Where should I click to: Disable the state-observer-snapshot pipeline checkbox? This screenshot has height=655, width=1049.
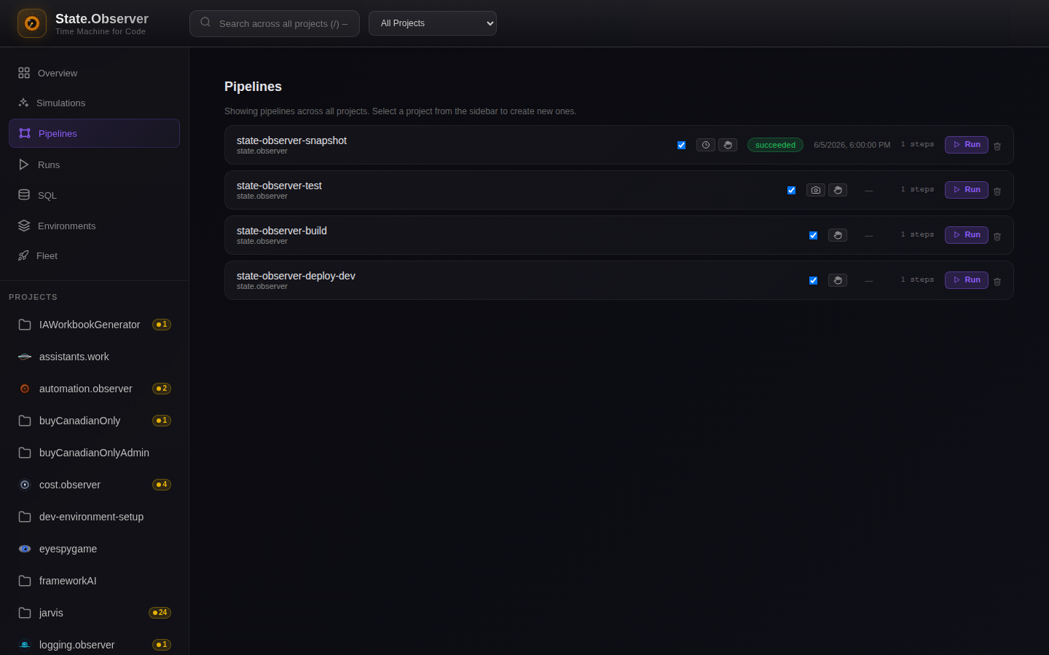coord(681,145)
